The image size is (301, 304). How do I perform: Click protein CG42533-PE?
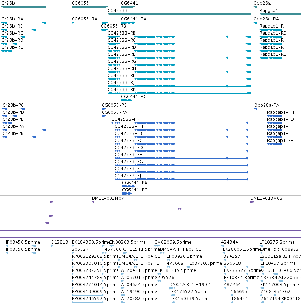coord(128,155)
